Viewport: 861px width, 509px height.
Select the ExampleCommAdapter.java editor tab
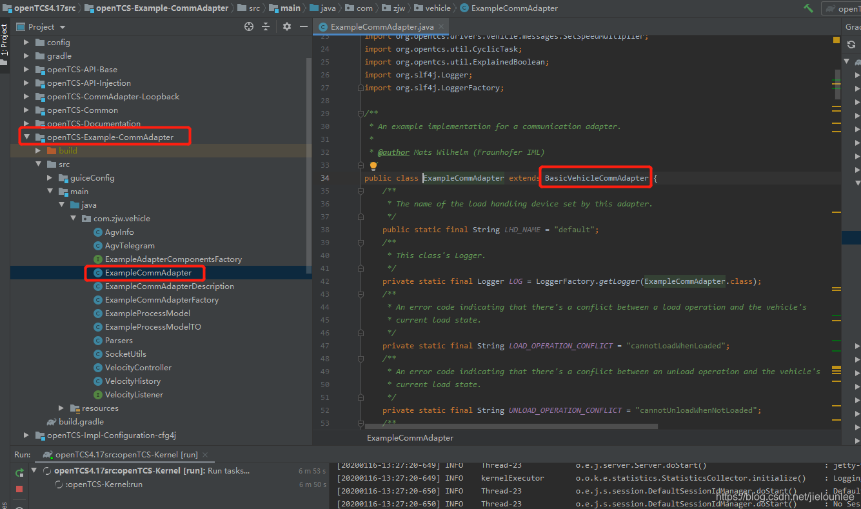tap(382, 27)
